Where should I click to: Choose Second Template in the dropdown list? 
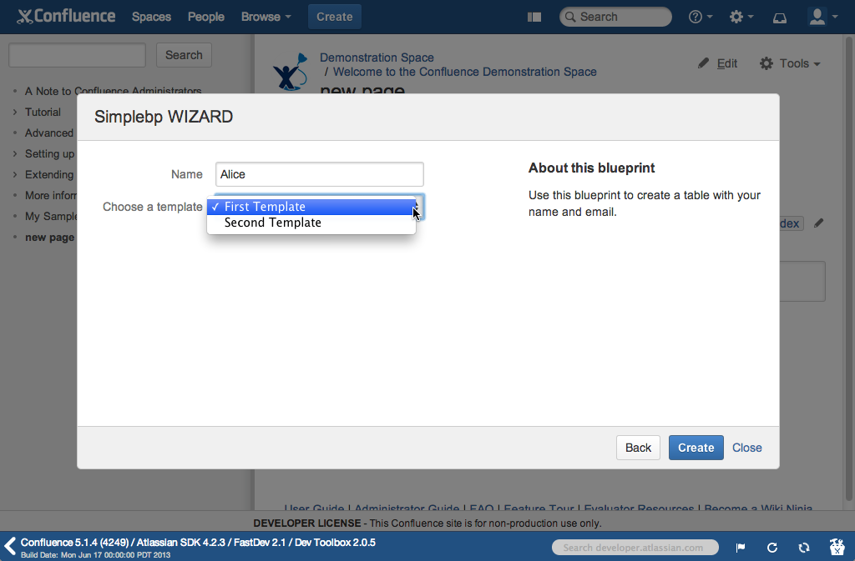(x=272, y=223)
